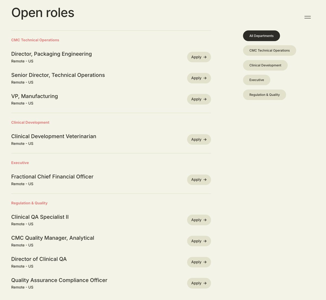Click the Open roles page heading
Screen dimensions: 326x300
[x=42, y=12]
